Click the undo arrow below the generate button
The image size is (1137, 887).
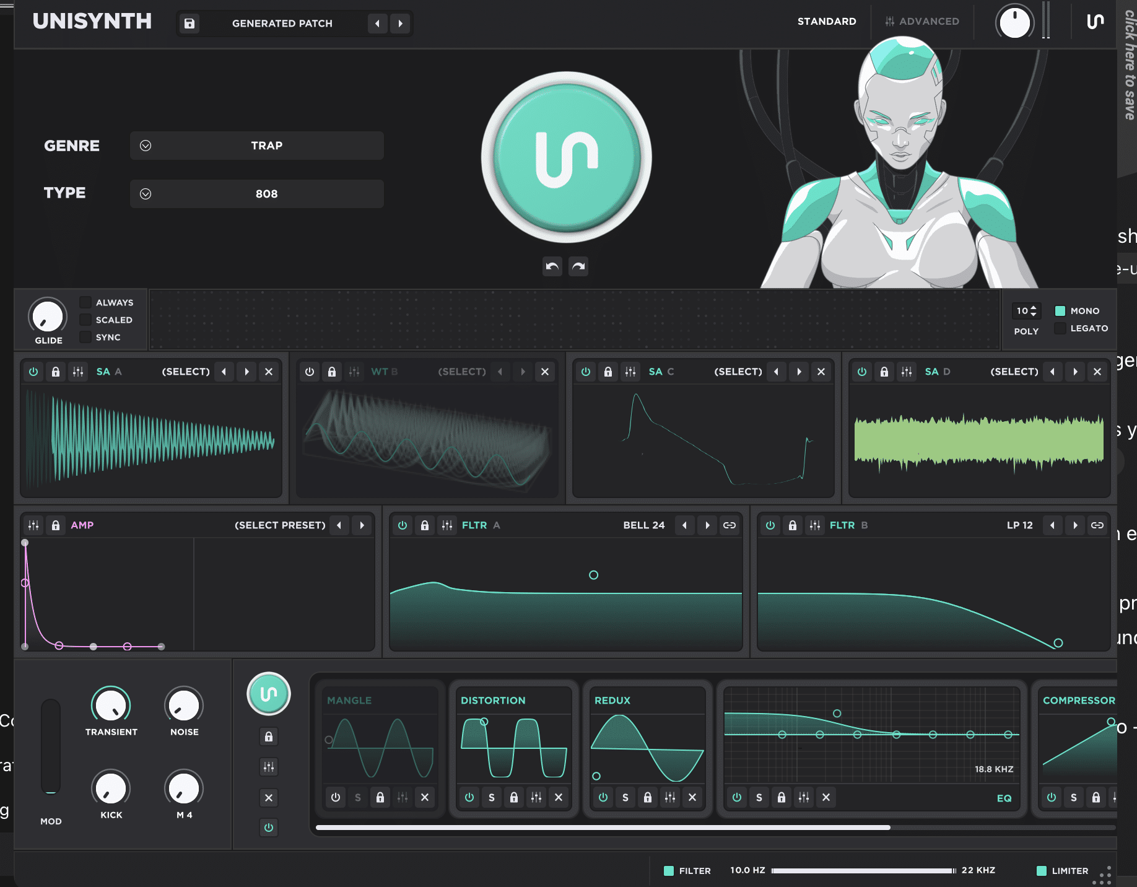[552, 266]
